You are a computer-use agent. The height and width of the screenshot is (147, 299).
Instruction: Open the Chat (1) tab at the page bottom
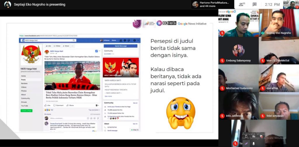pyautogui.click(x=134, y=130)
